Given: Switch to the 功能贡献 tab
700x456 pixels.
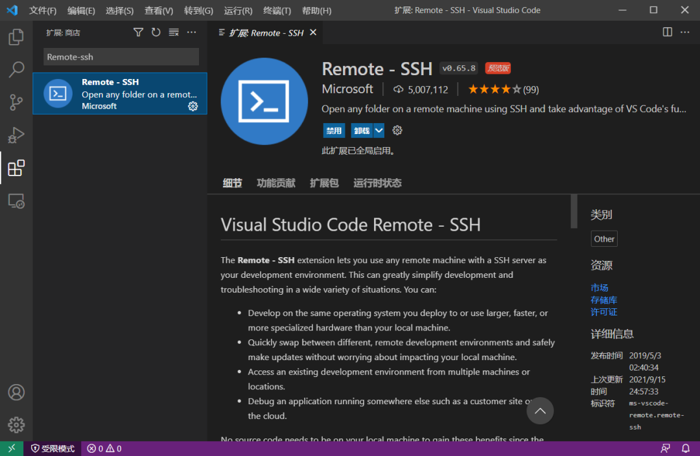Looking at the screenshot, I should (275, 183).
